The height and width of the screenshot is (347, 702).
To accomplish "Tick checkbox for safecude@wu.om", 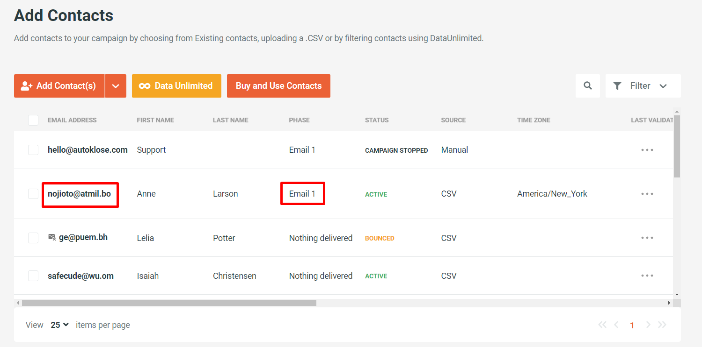I will 33,276.
